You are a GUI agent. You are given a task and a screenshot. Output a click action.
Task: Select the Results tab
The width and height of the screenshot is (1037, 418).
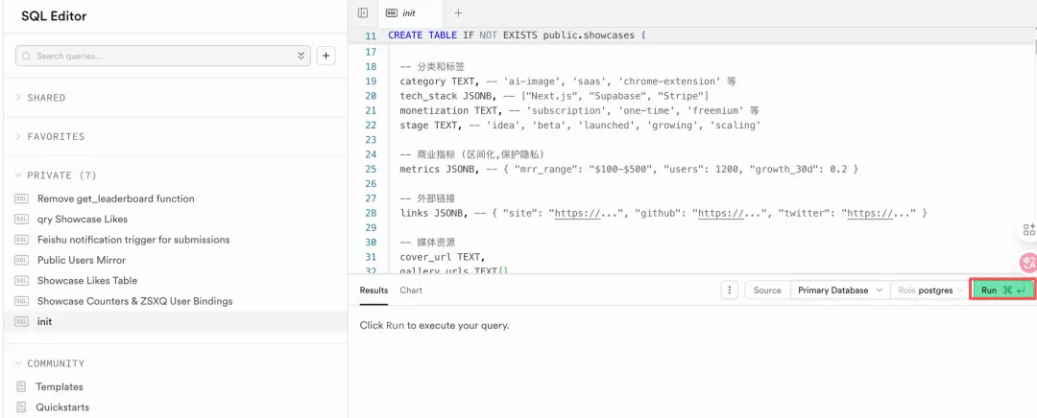374,290
